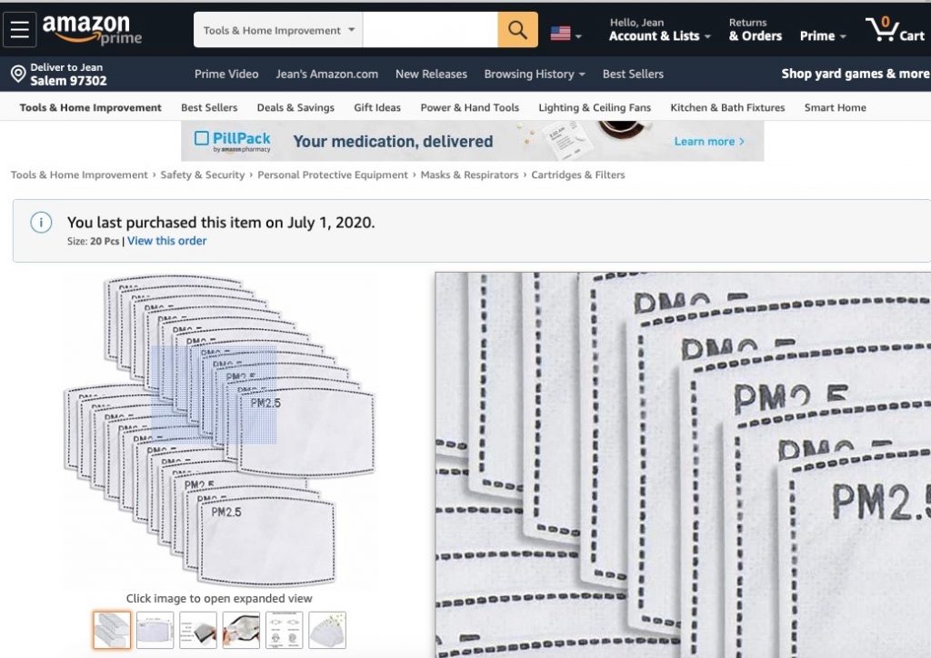Select the last product thumbnail of fanned filters
The image size is (931, 658).
point(327,630)
